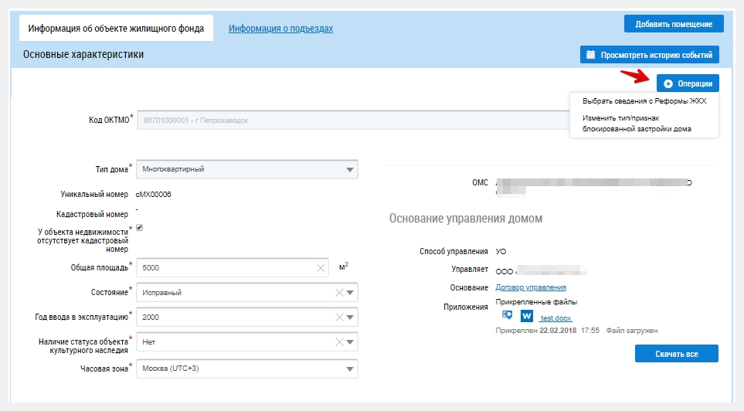Click the Word document icon
Image resolution: width=744 pixels, height=411 pixels.
pyautogui.click(x=527, y=316)
